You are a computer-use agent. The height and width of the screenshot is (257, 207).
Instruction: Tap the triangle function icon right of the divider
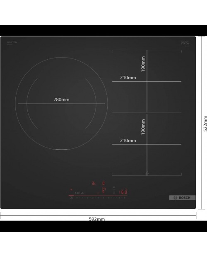click(82, 193)
